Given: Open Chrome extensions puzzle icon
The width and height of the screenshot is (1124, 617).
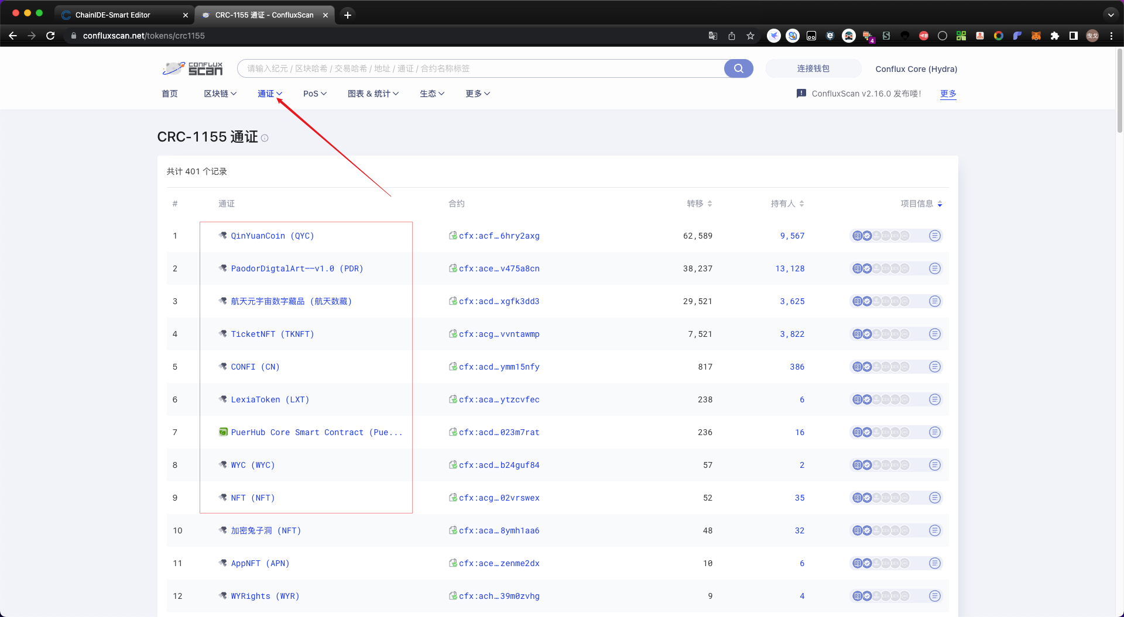Looking at the screenshot, I should click(x=1054, y=36).
